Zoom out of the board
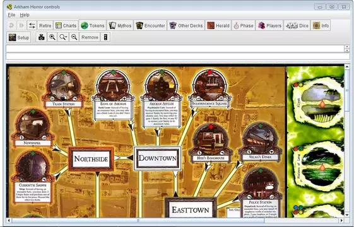Viewport: 354px width, 227px height. (x=74, y=37)
